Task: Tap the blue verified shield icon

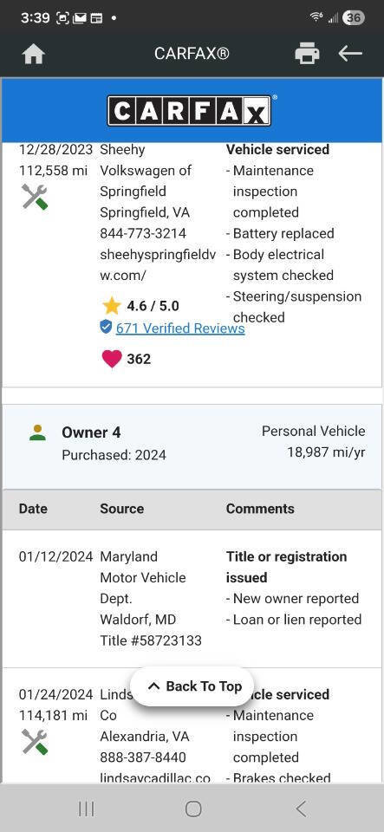Action: coord(106,327)
